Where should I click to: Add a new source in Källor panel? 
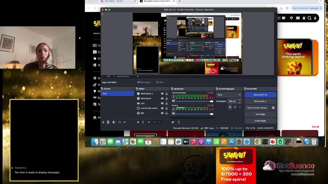(x=138, y=122)
